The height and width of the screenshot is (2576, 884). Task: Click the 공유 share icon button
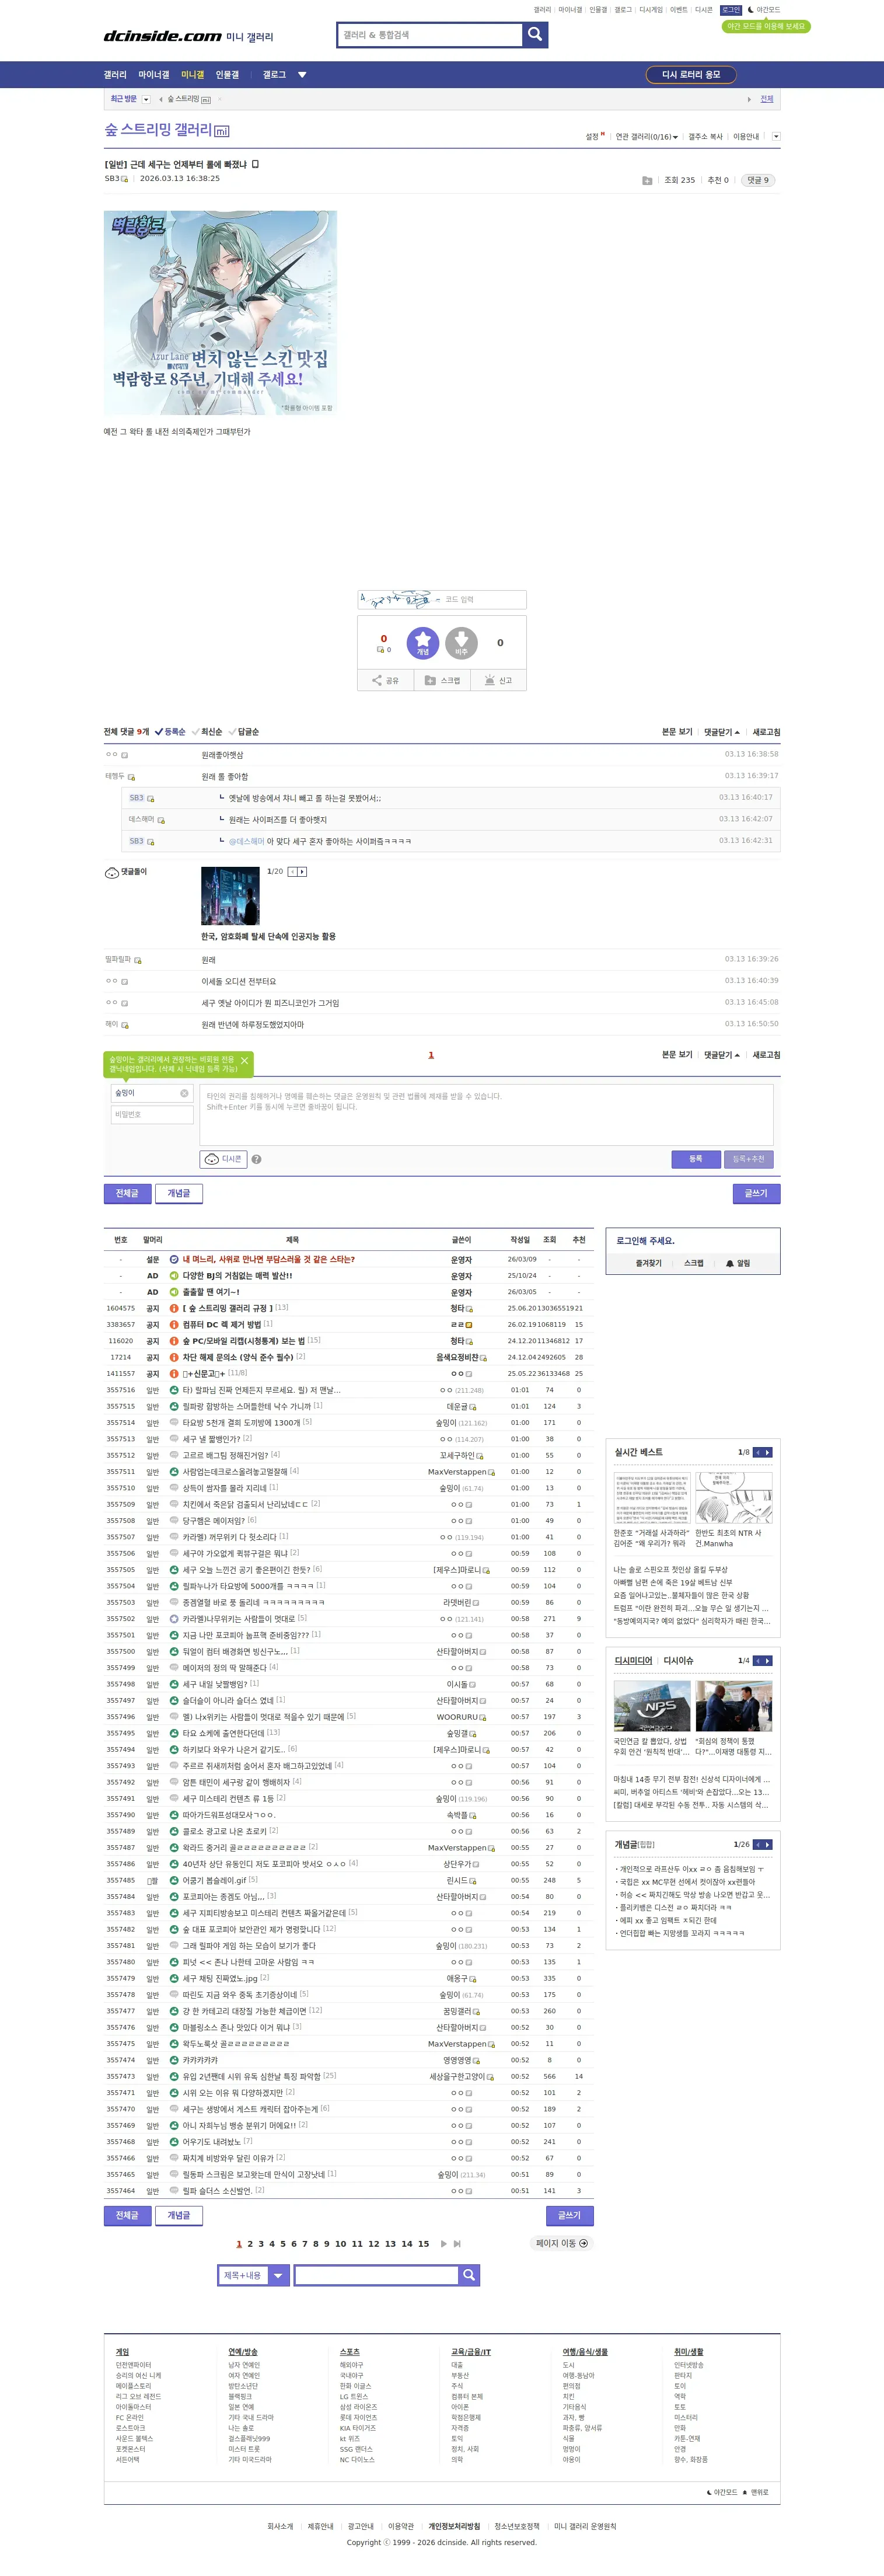385,680
